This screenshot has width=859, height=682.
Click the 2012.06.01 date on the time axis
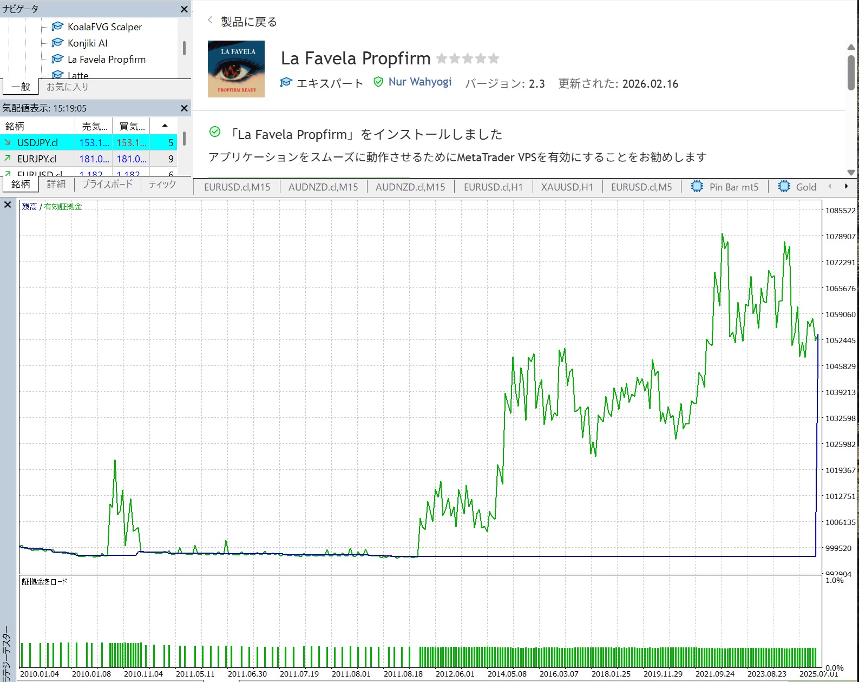tap(455, 674)
